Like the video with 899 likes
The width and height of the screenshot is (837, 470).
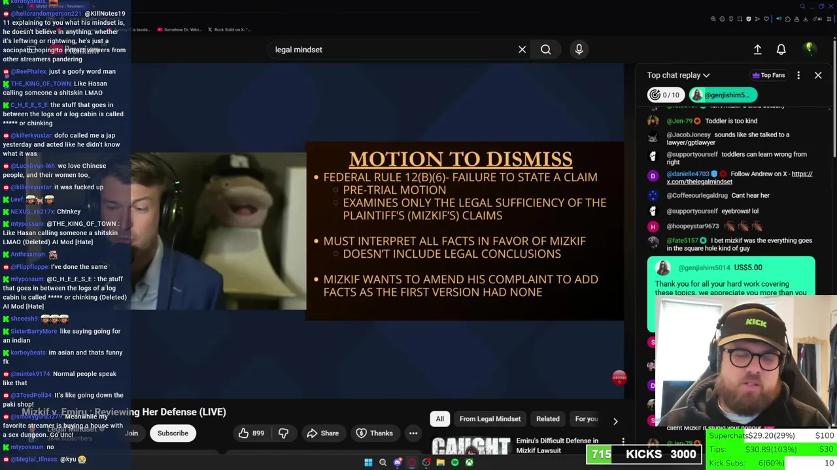tap(251, 433)
